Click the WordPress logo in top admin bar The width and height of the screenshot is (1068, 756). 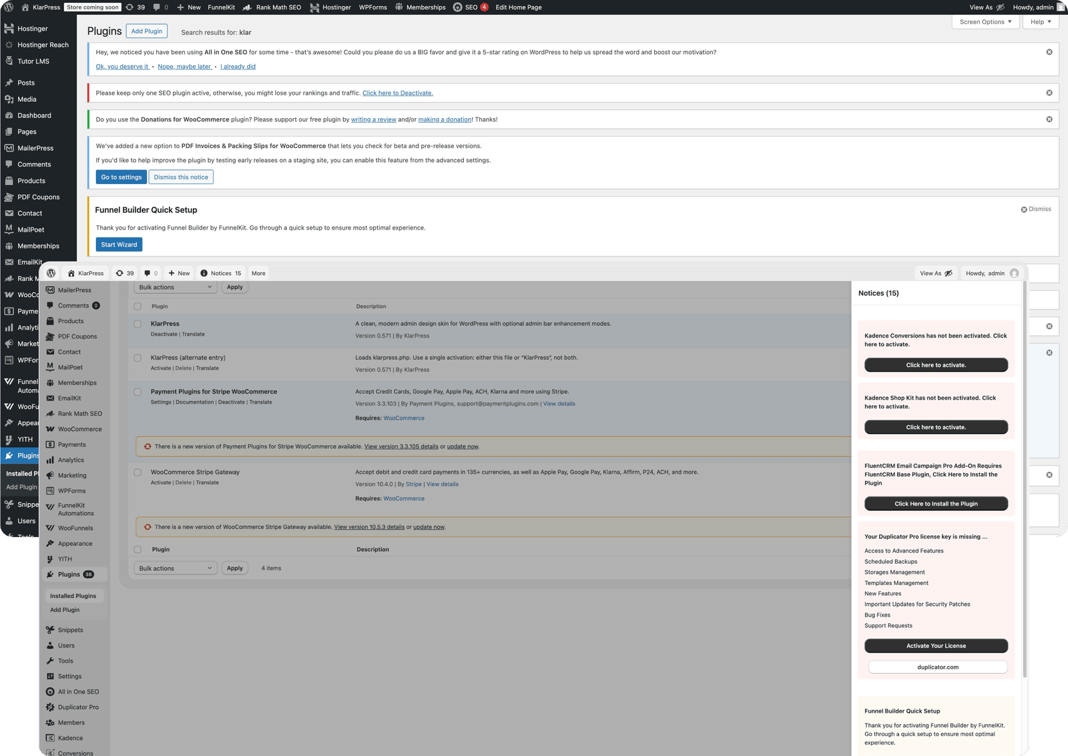click(x=8, y=7)
